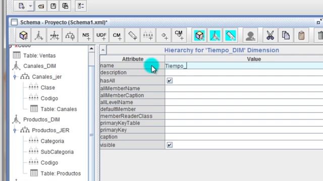323x181 pixels.
Task: Click the Add Role user icon
Action: coord(250,35)
